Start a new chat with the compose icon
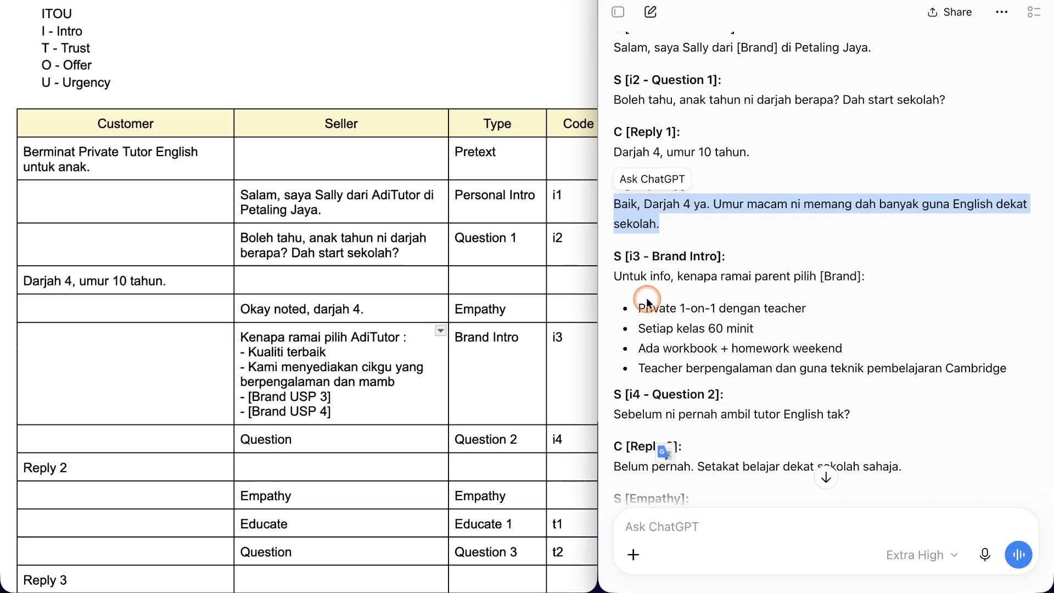The height and width of the screenshot is (593, 1054). (651, 12)
